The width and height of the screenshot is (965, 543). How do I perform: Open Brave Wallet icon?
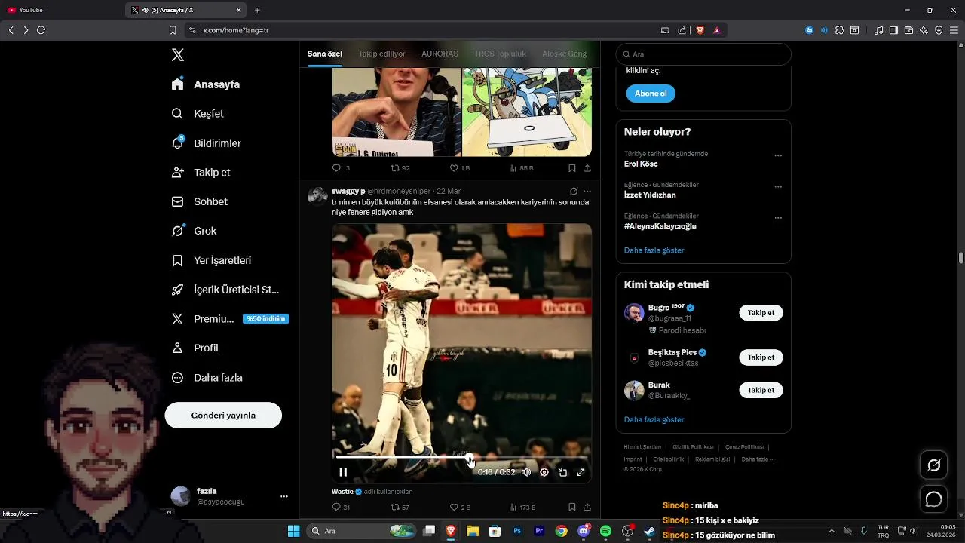click(908, 30)
